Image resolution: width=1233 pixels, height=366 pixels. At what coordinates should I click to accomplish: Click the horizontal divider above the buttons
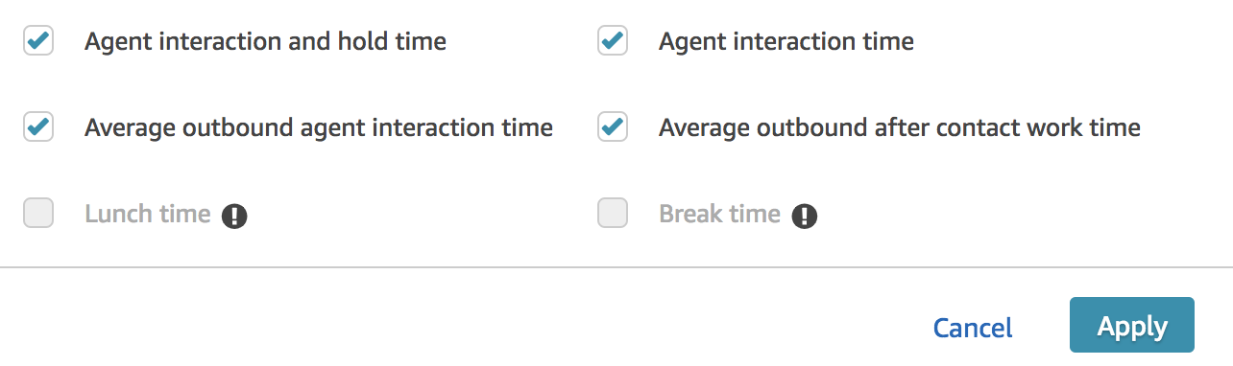coord(616,266)
